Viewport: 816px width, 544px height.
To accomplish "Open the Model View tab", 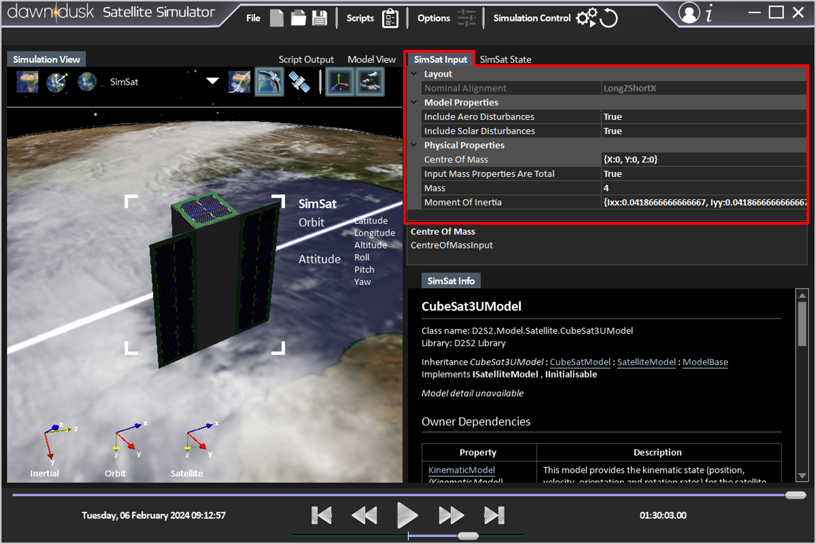I will click(x=372, y=59).
